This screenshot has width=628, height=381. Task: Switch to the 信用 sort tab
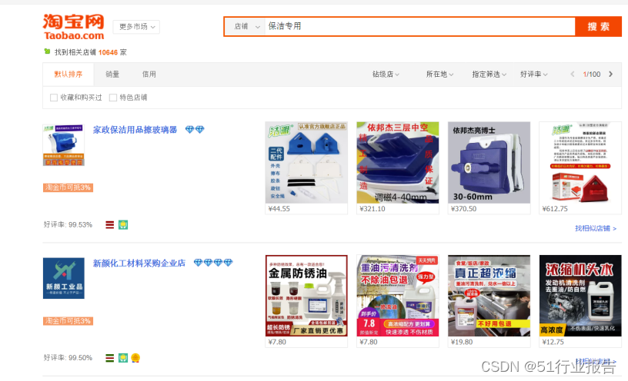click(149, 74)
